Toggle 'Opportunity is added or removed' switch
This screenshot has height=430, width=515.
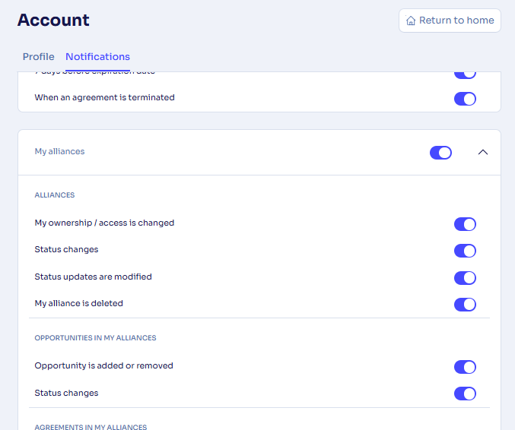pyautogui.click(x=465, y=367)
